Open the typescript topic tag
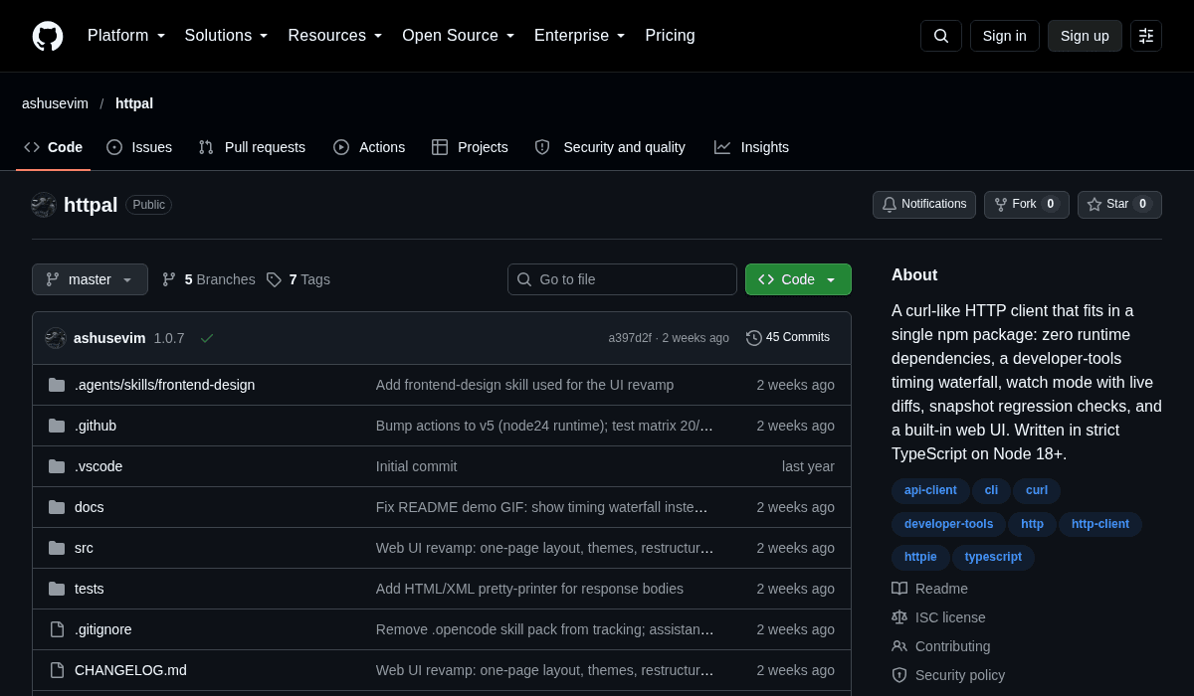 pos(993,557)
